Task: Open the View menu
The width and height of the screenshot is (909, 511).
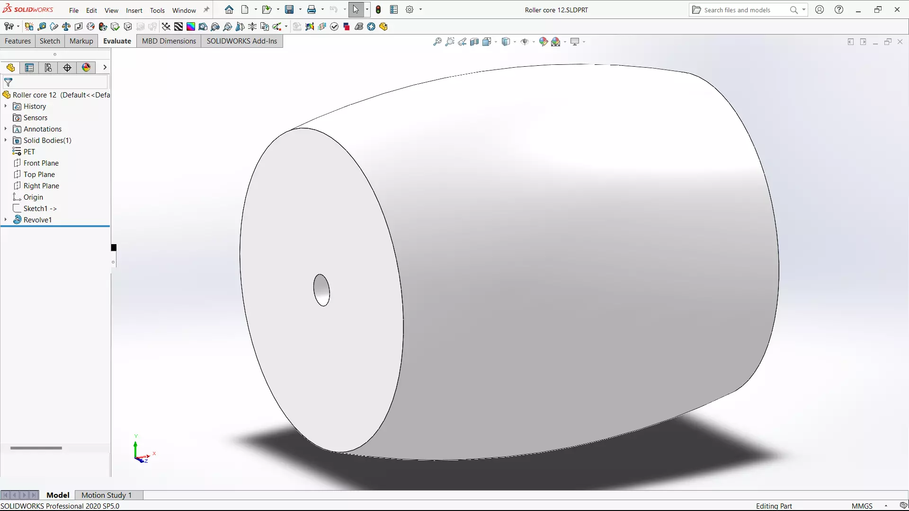Action: tap(111, 10)
